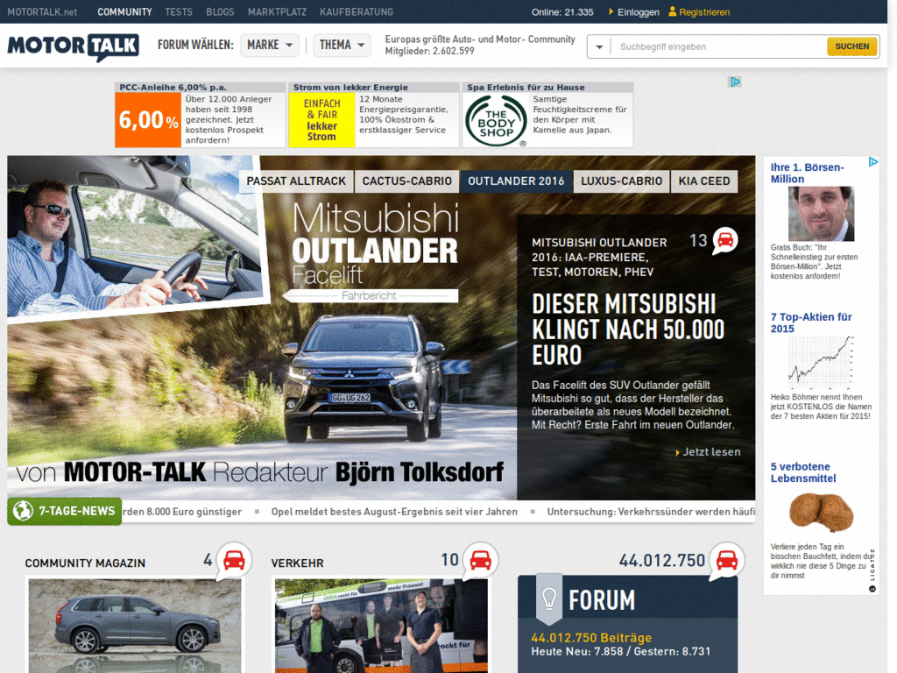Image resolution: width=897 pixels, height=673 pixels.
Task: Click Community Magazin car bubble icon
Action: (234, 560)
